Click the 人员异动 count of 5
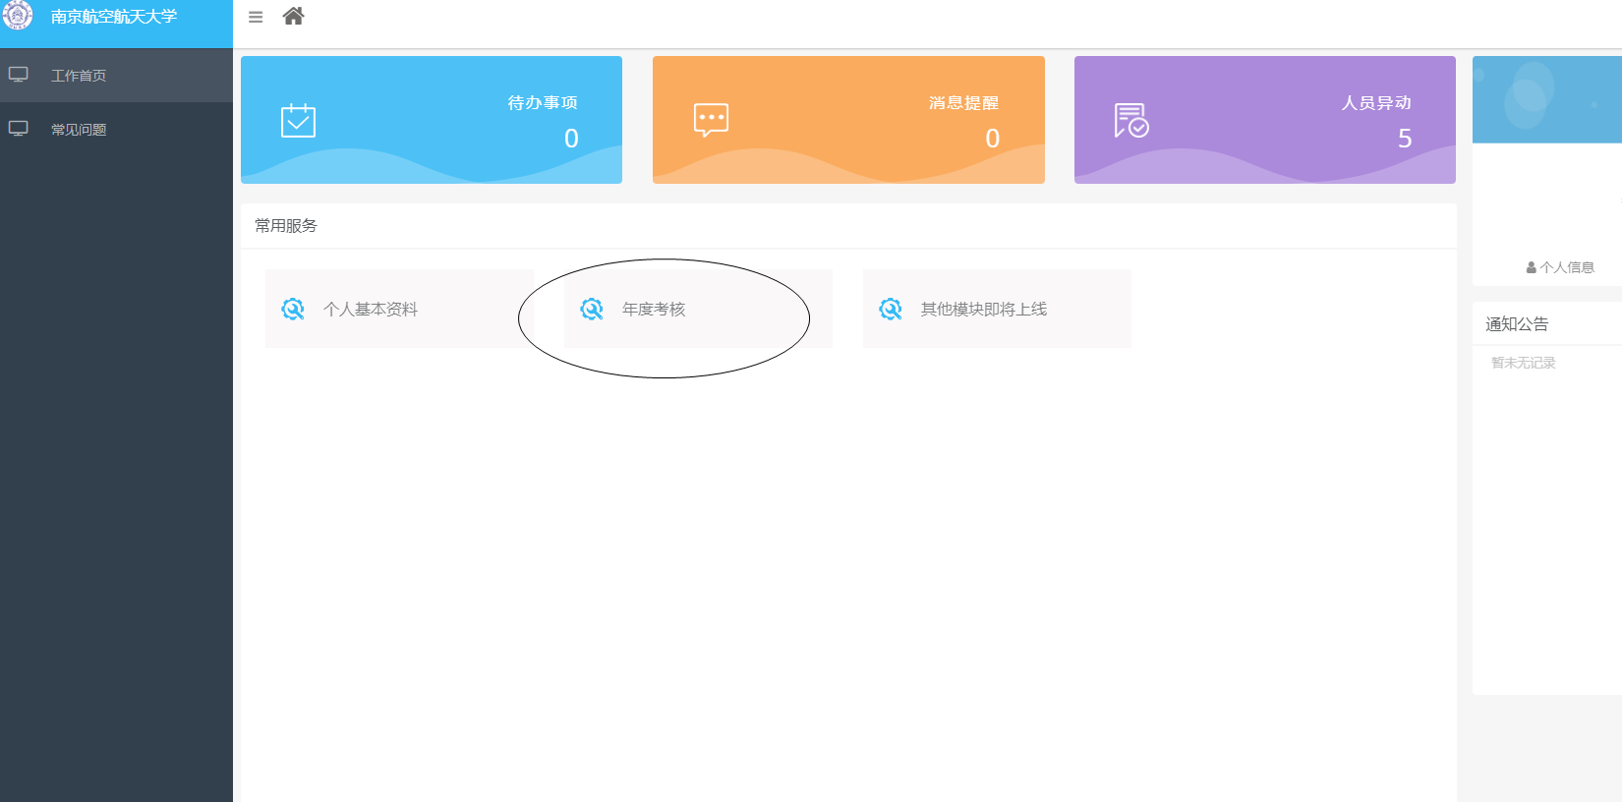 coord(1405,139)
